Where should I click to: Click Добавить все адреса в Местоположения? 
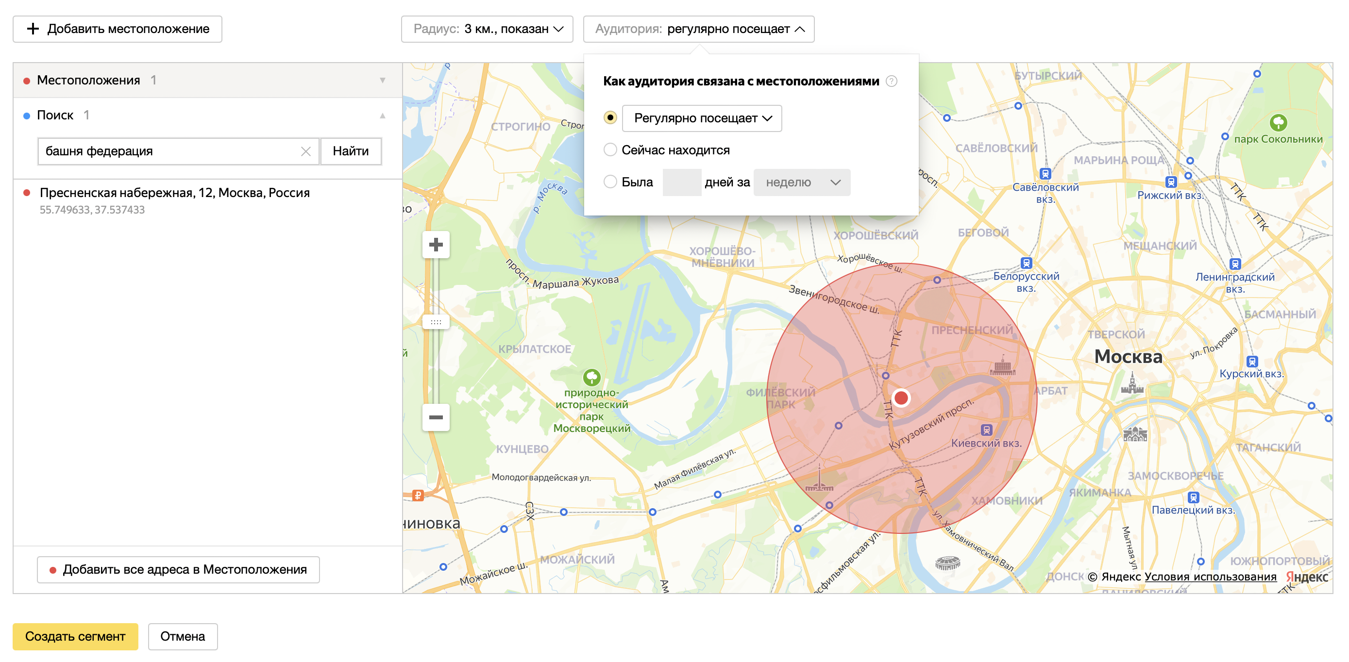[x=178, y=569]
